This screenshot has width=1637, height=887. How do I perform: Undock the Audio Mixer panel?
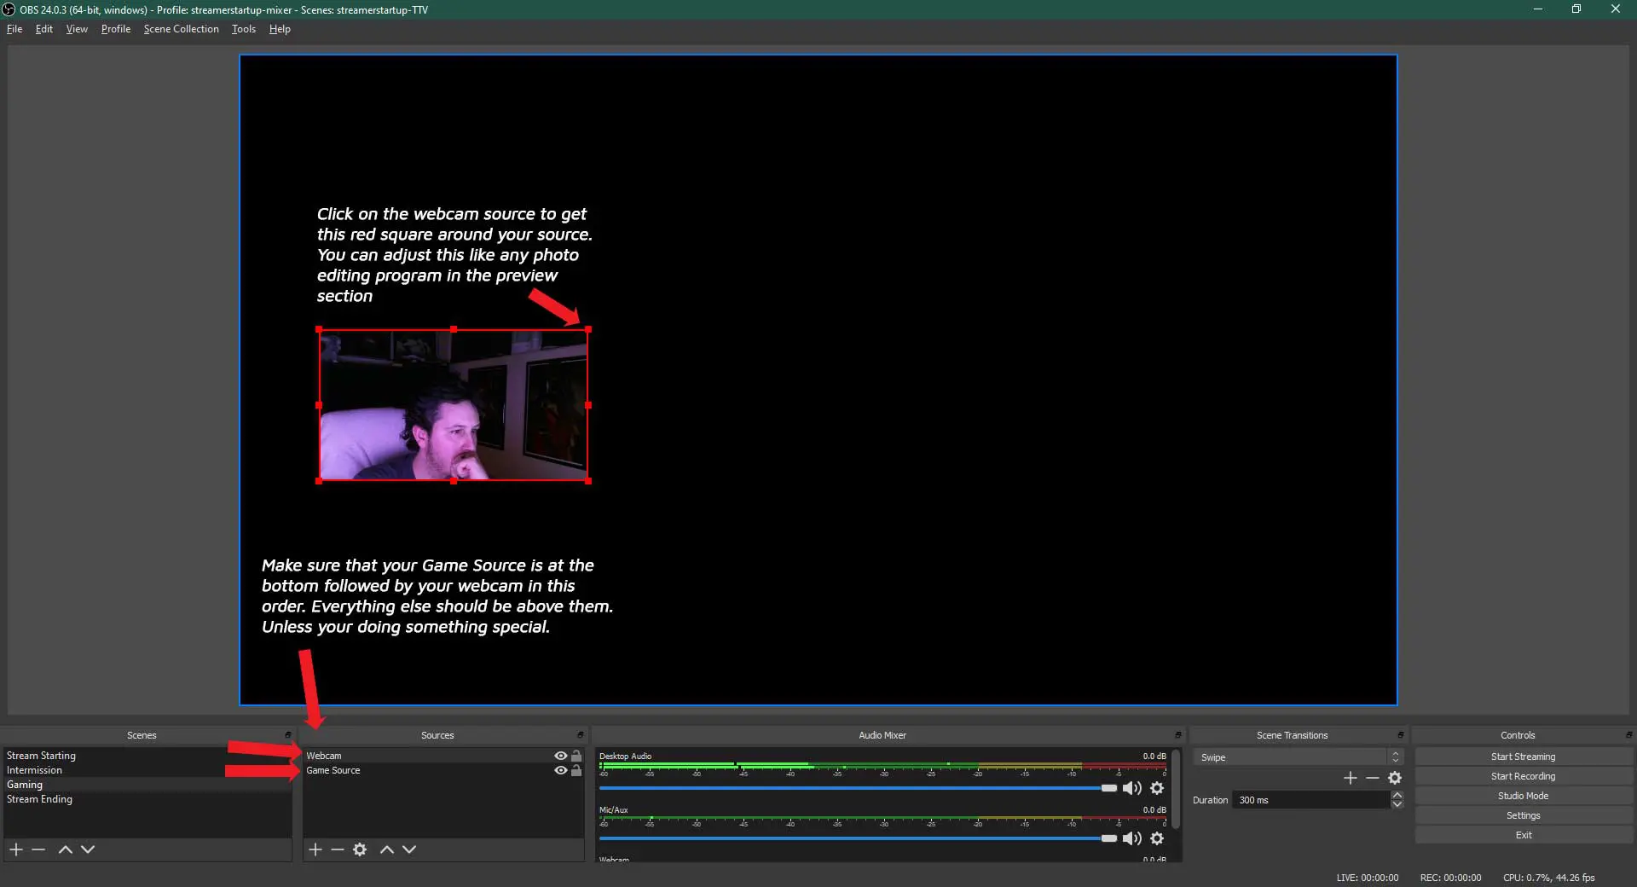pyautogui.click(x=1178, y=735)
